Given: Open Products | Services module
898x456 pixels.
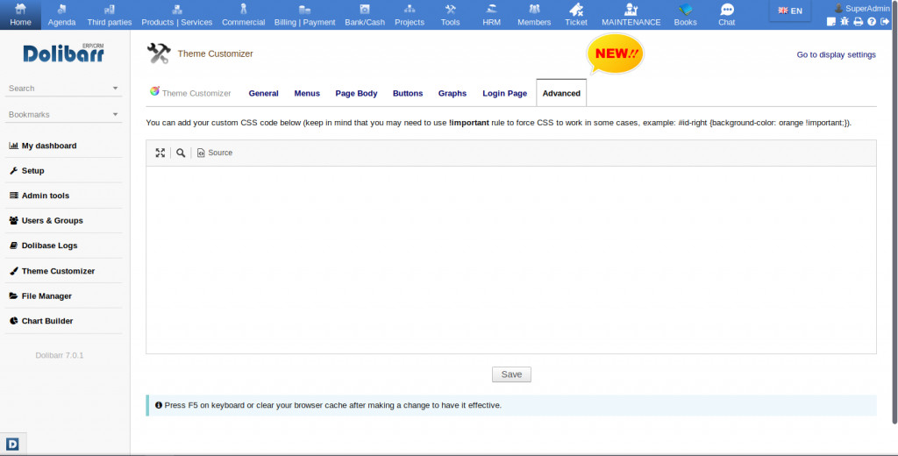Looking at the screenshot, I should 177,15.
